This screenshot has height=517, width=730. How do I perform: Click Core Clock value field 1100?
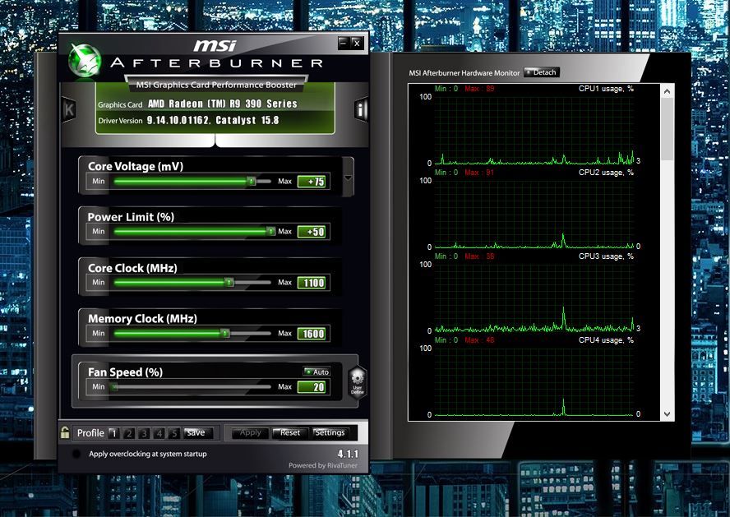(312, 283)
